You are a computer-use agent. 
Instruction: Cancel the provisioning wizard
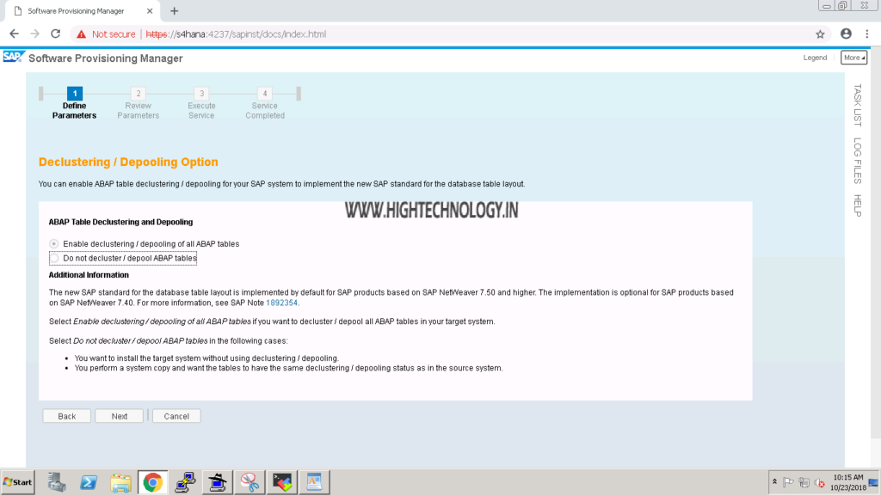click(x=176, y=416)
